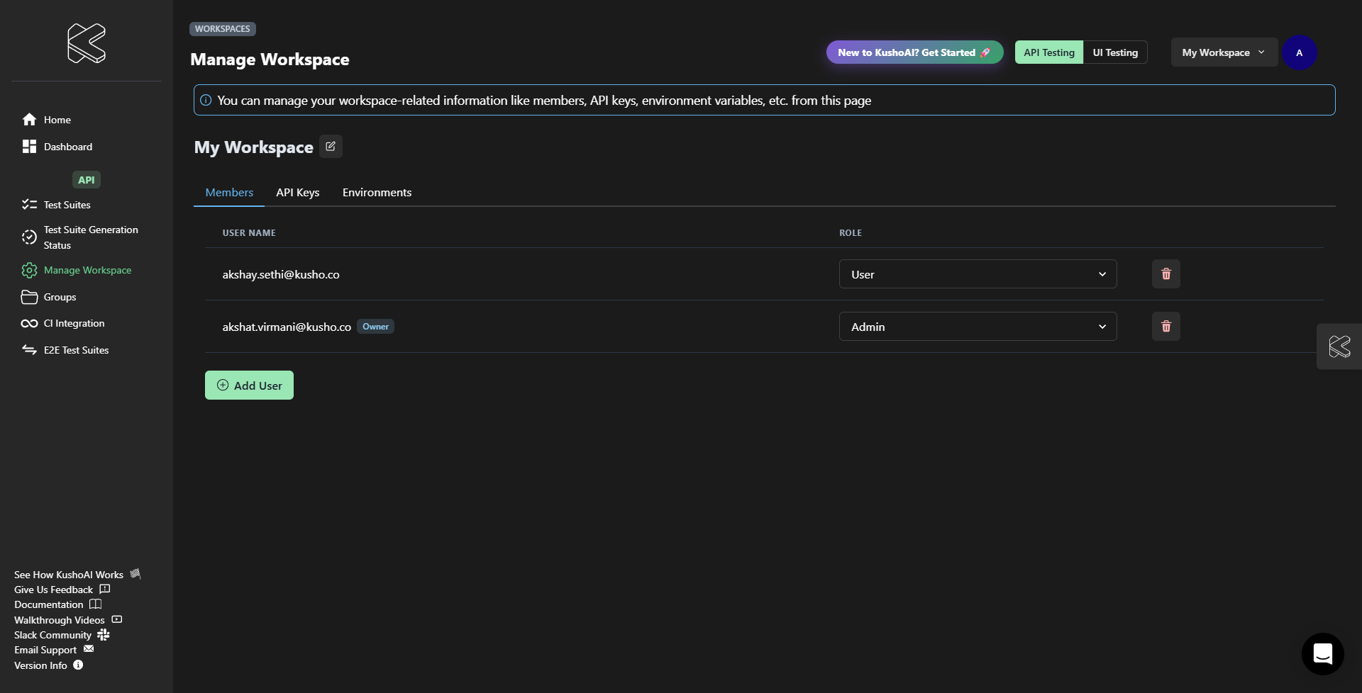Image resolution: width=1362 pixels, height=693 pixels.
Task: Click the info icon in banner
Action: (x=206, y=101)
